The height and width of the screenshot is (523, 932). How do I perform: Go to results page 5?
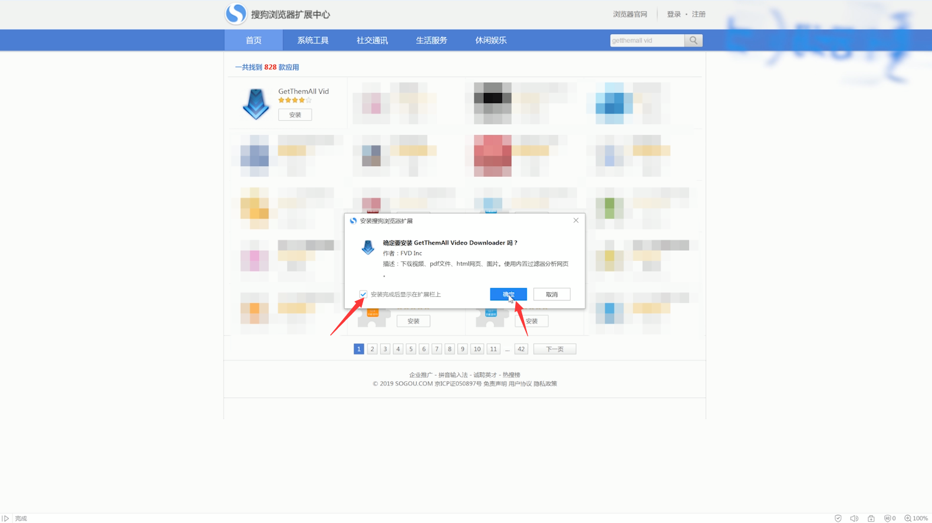coord(411,349)
